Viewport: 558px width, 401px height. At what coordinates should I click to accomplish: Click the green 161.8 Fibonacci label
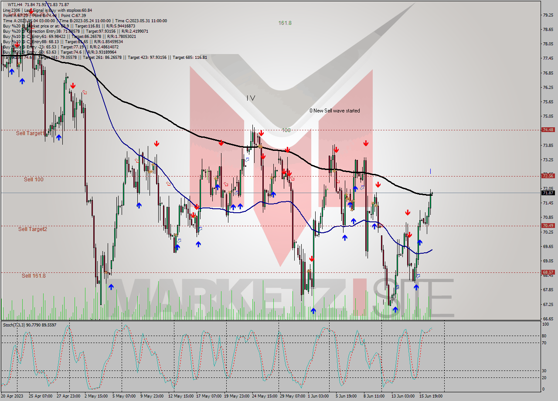tap(285, 23)
